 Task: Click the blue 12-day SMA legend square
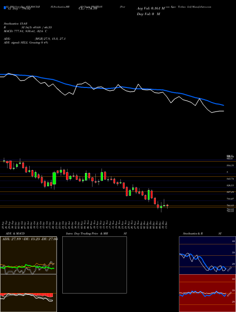[x=5, y=8]
